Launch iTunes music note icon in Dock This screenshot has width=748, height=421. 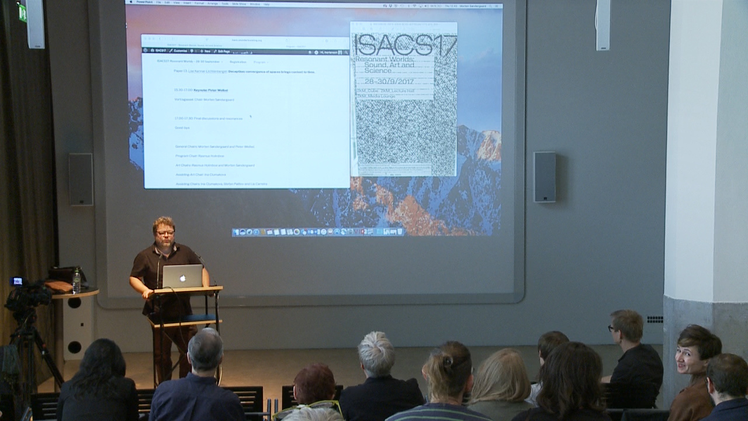[x=324, y=232]
